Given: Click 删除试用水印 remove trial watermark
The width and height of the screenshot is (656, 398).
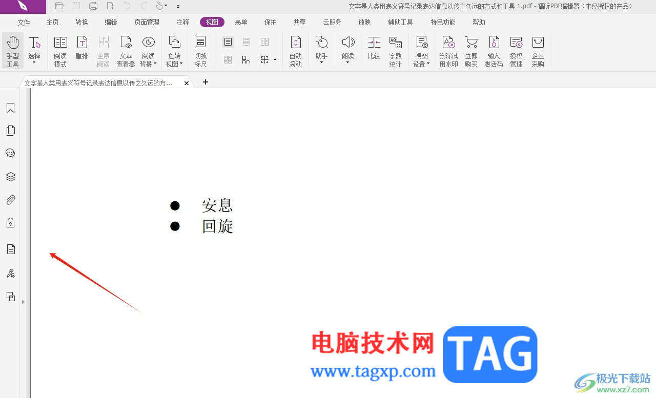Looking at the screenshot, I should click(x=449, y=51).
